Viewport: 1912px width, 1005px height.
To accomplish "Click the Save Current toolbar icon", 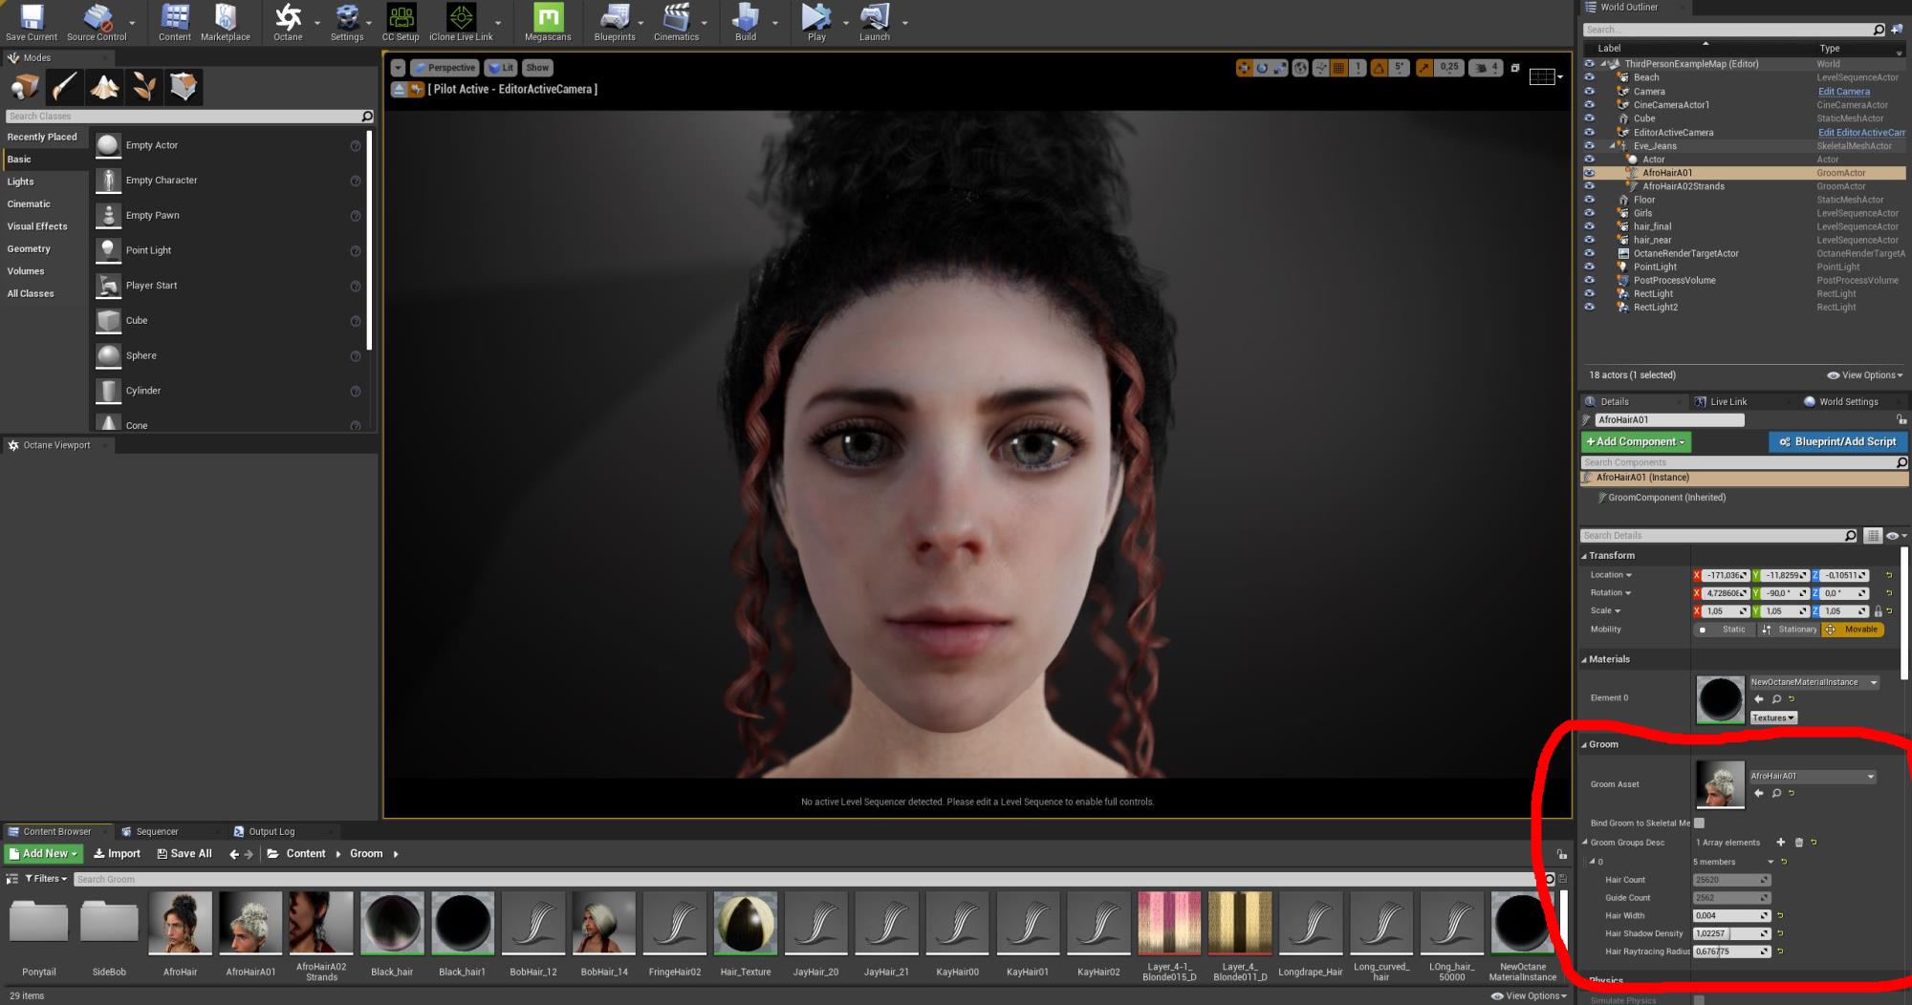I will coord(32,22).
